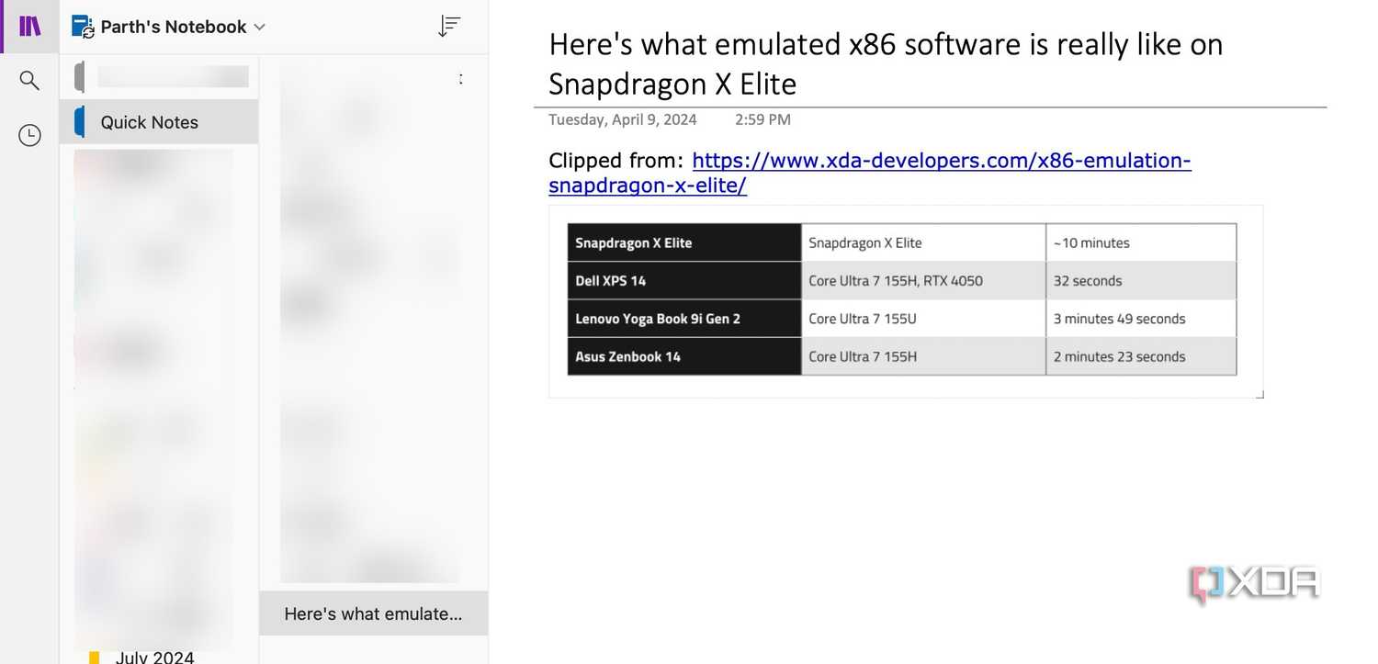Screen dimensions: 1378x664
Task: Click "~10 minutes" table cell
Action: (1141, 242)
